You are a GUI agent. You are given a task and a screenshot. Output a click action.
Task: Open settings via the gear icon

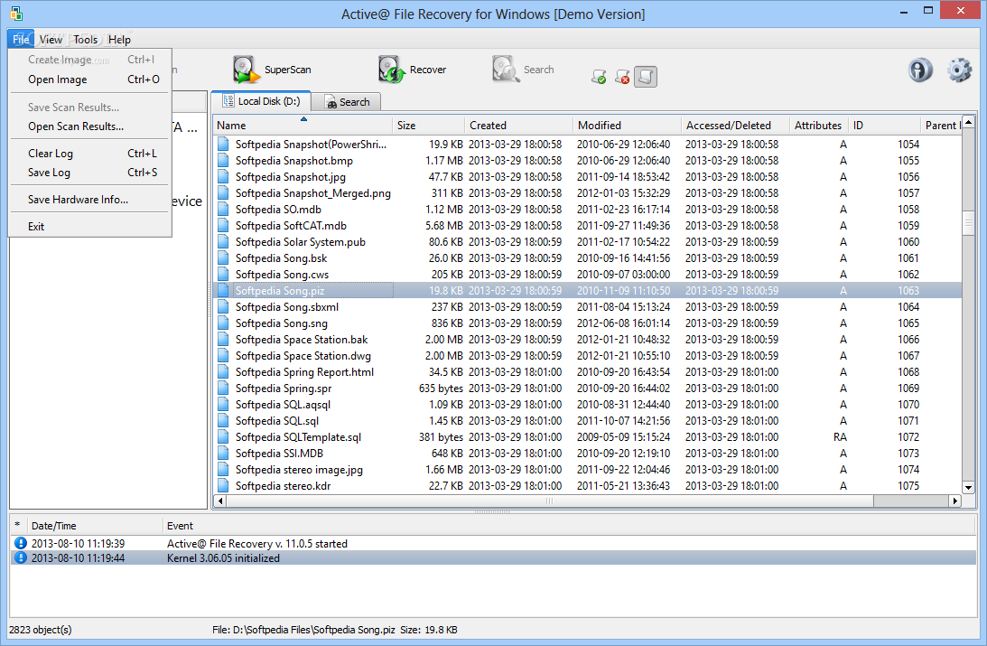pyautogui.click(x=959, y=70)
